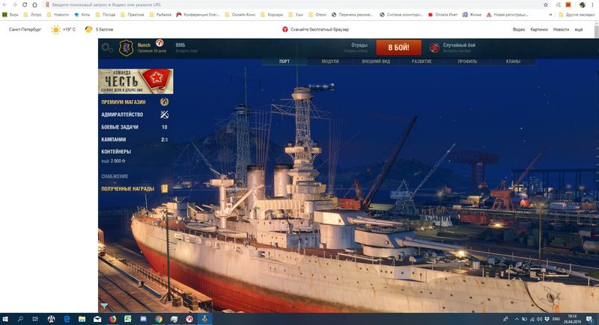Open the game settings gear icon
This screenshot has height=325, width=599.
(x=107, y=48)
